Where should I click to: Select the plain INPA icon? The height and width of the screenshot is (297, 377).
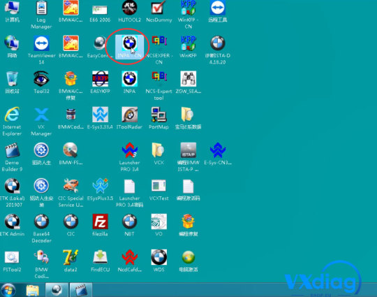click(130, 82)
